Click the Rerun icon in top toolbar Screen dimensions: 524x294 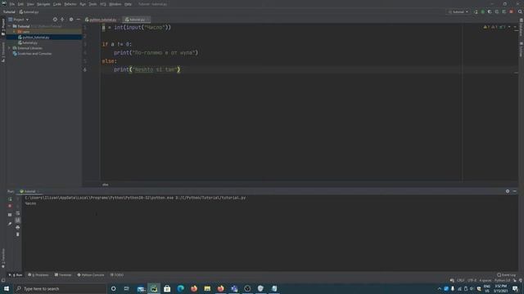476,12
